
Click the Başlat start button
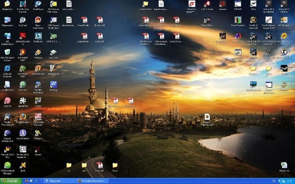[11, 181]
